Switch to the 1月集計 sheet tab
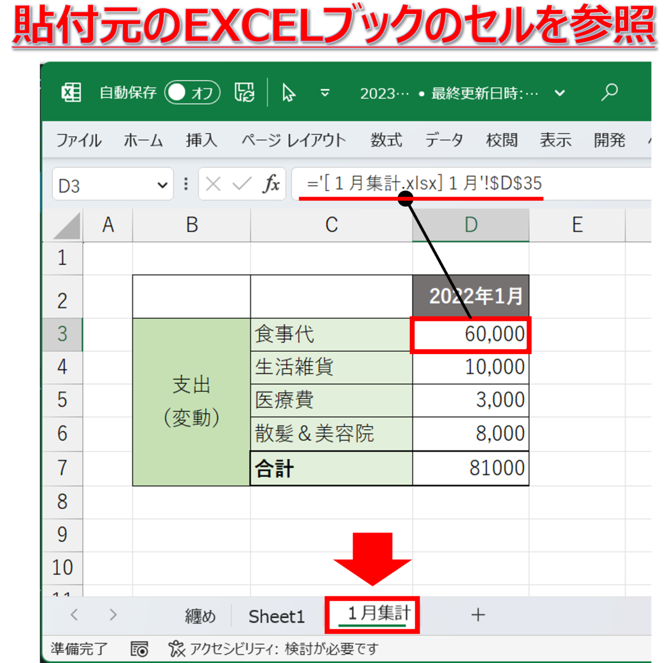Image resolution: width=671 pixels, height=663 pixels. pyautogui.click(x=373, y=614)
